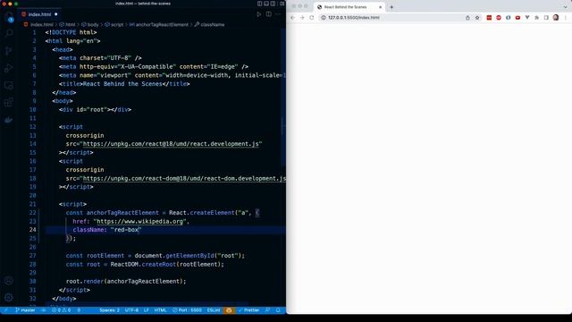Click the Live Server Port : 5500 status item
This screenshot has height=322, width=572.
tap(187, 310)
